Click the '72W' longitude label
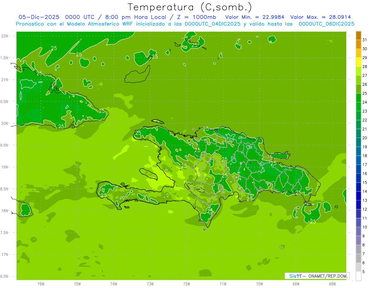The height and width of the screenshot is (288, 373). (186, 284)
